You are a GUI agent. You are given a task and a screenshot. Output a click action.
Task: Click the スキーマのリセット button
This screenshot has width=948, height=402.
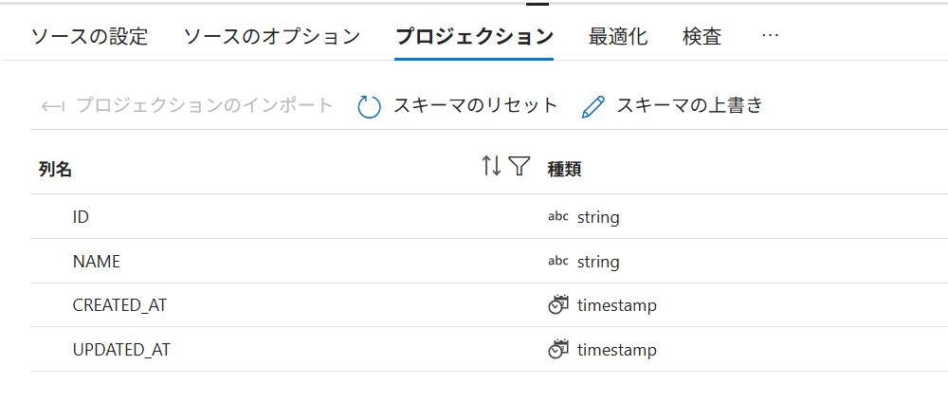click(x=457, y=106)
